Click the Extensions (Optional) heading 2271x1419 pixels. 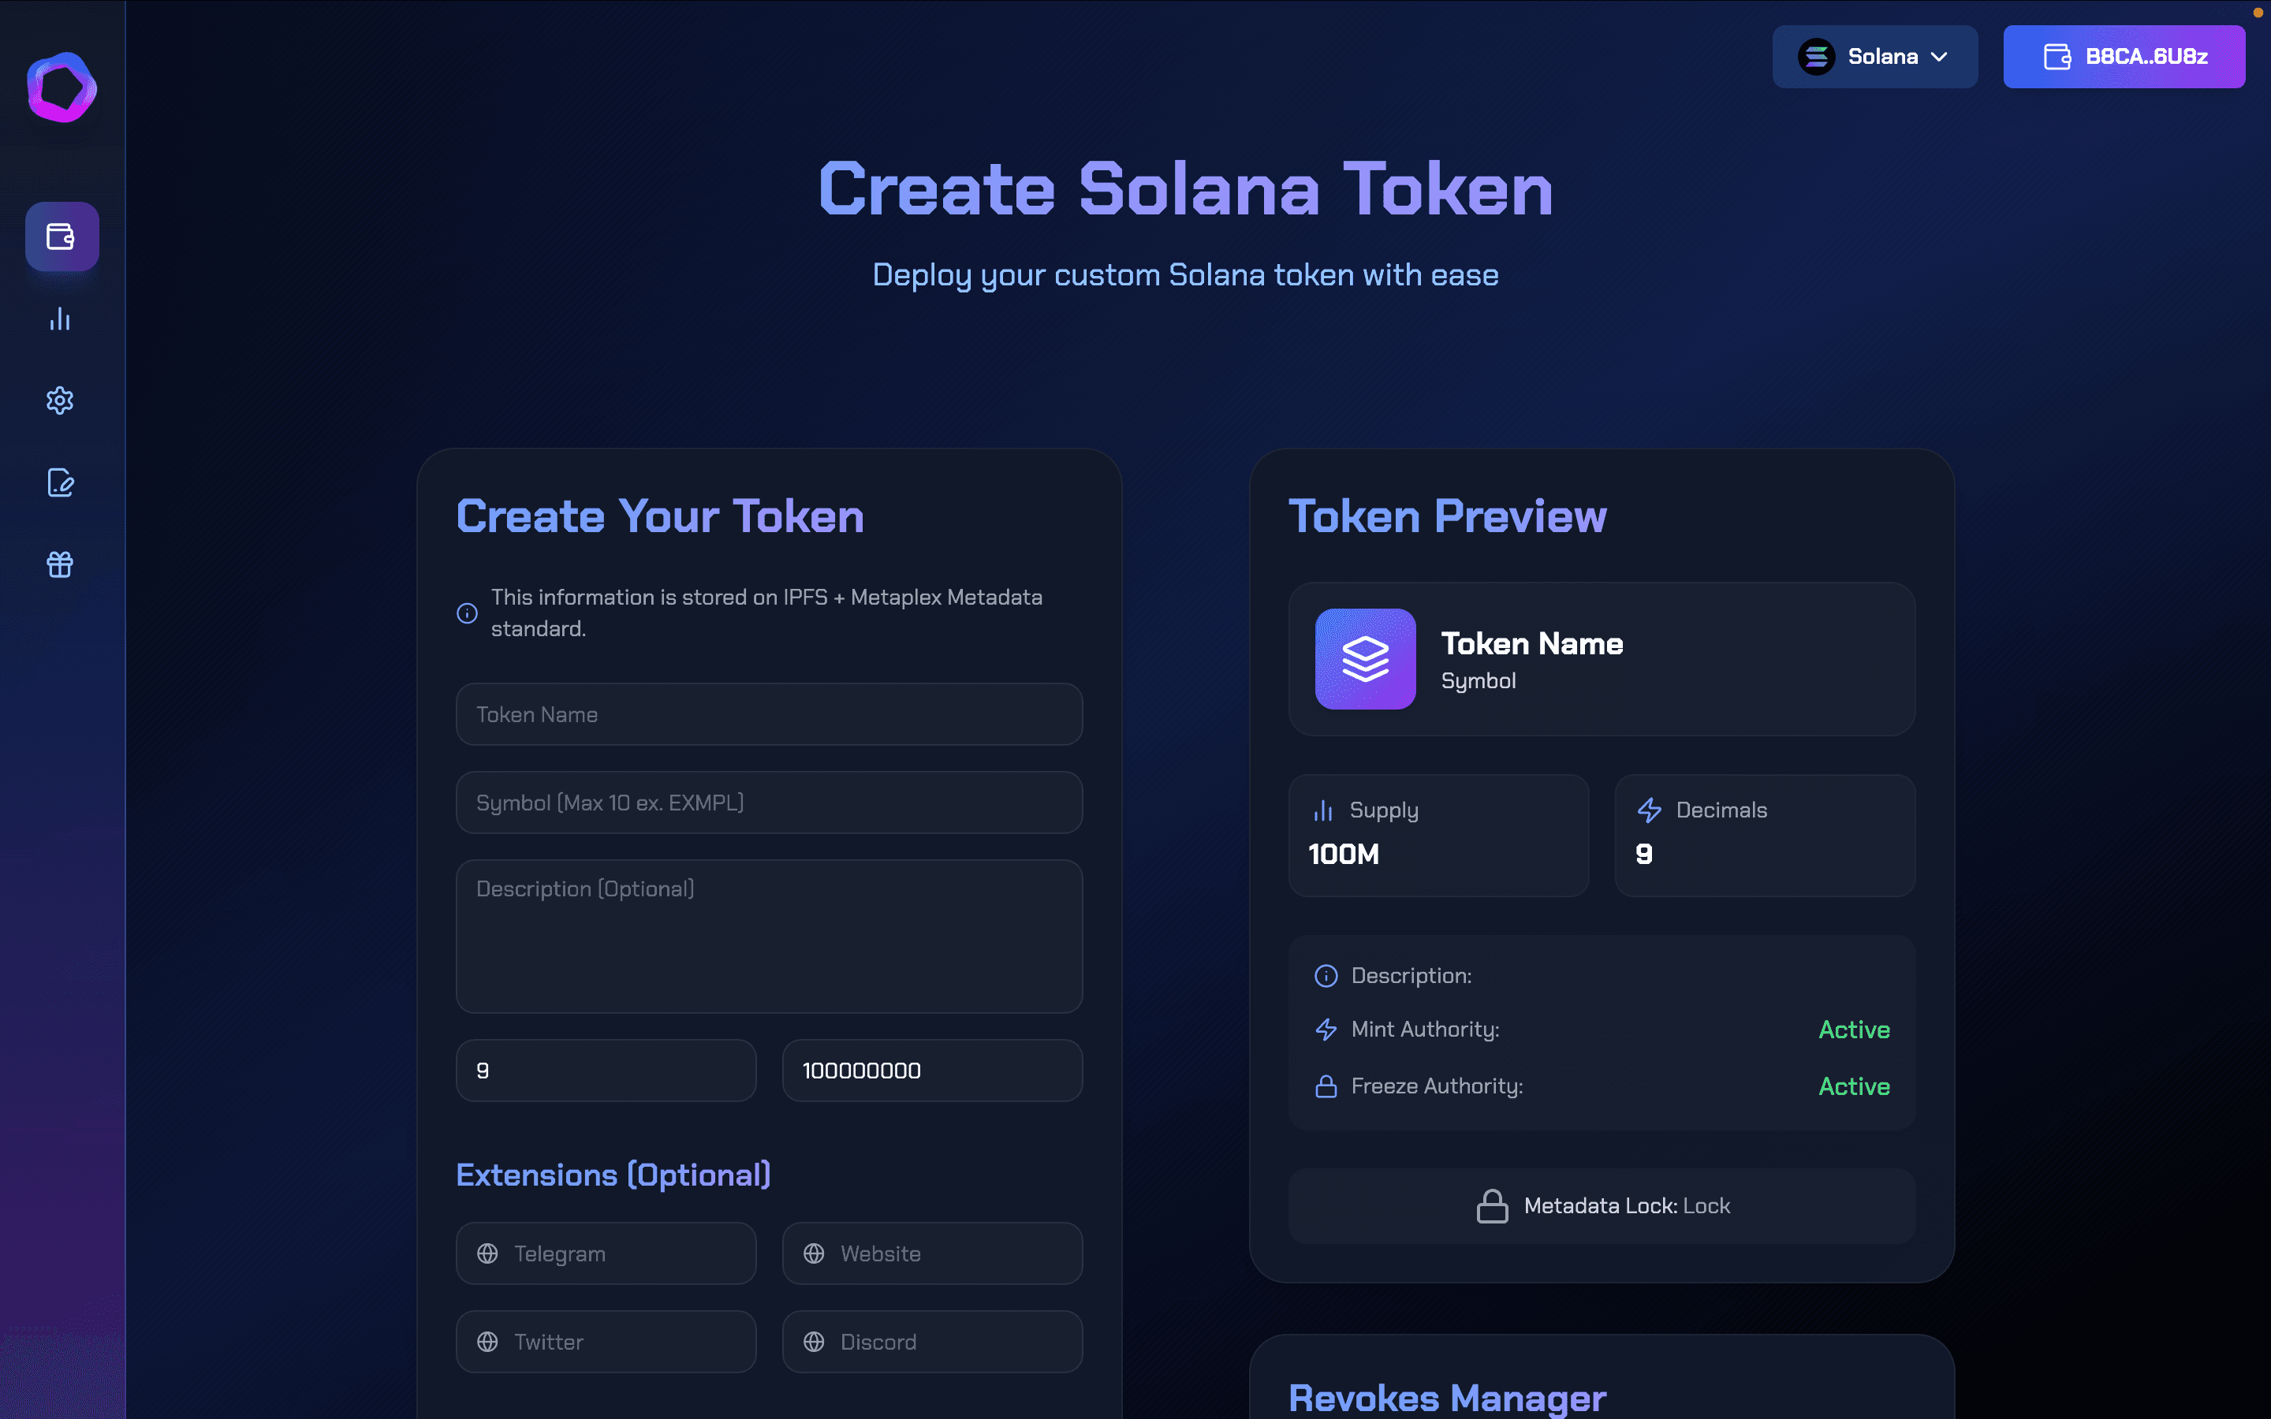pos(613,1175)
